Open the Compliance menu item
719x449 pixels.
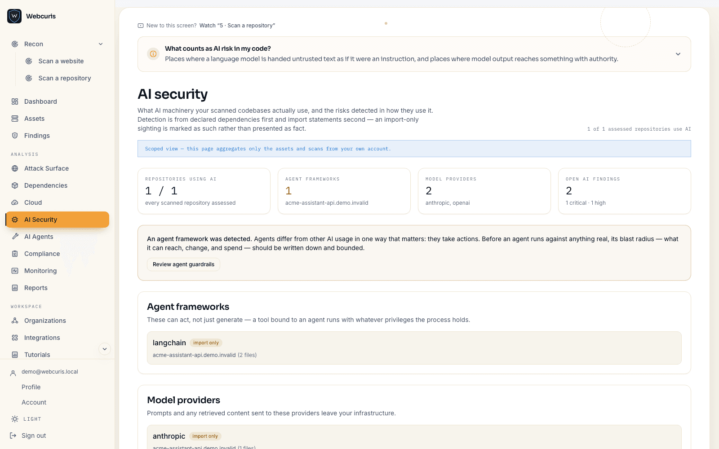(x=58, y=254)
